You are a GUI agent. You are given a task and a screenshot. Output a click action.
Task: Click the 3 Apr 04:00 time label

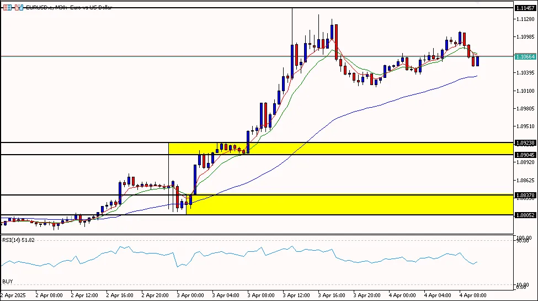point(226,295)
